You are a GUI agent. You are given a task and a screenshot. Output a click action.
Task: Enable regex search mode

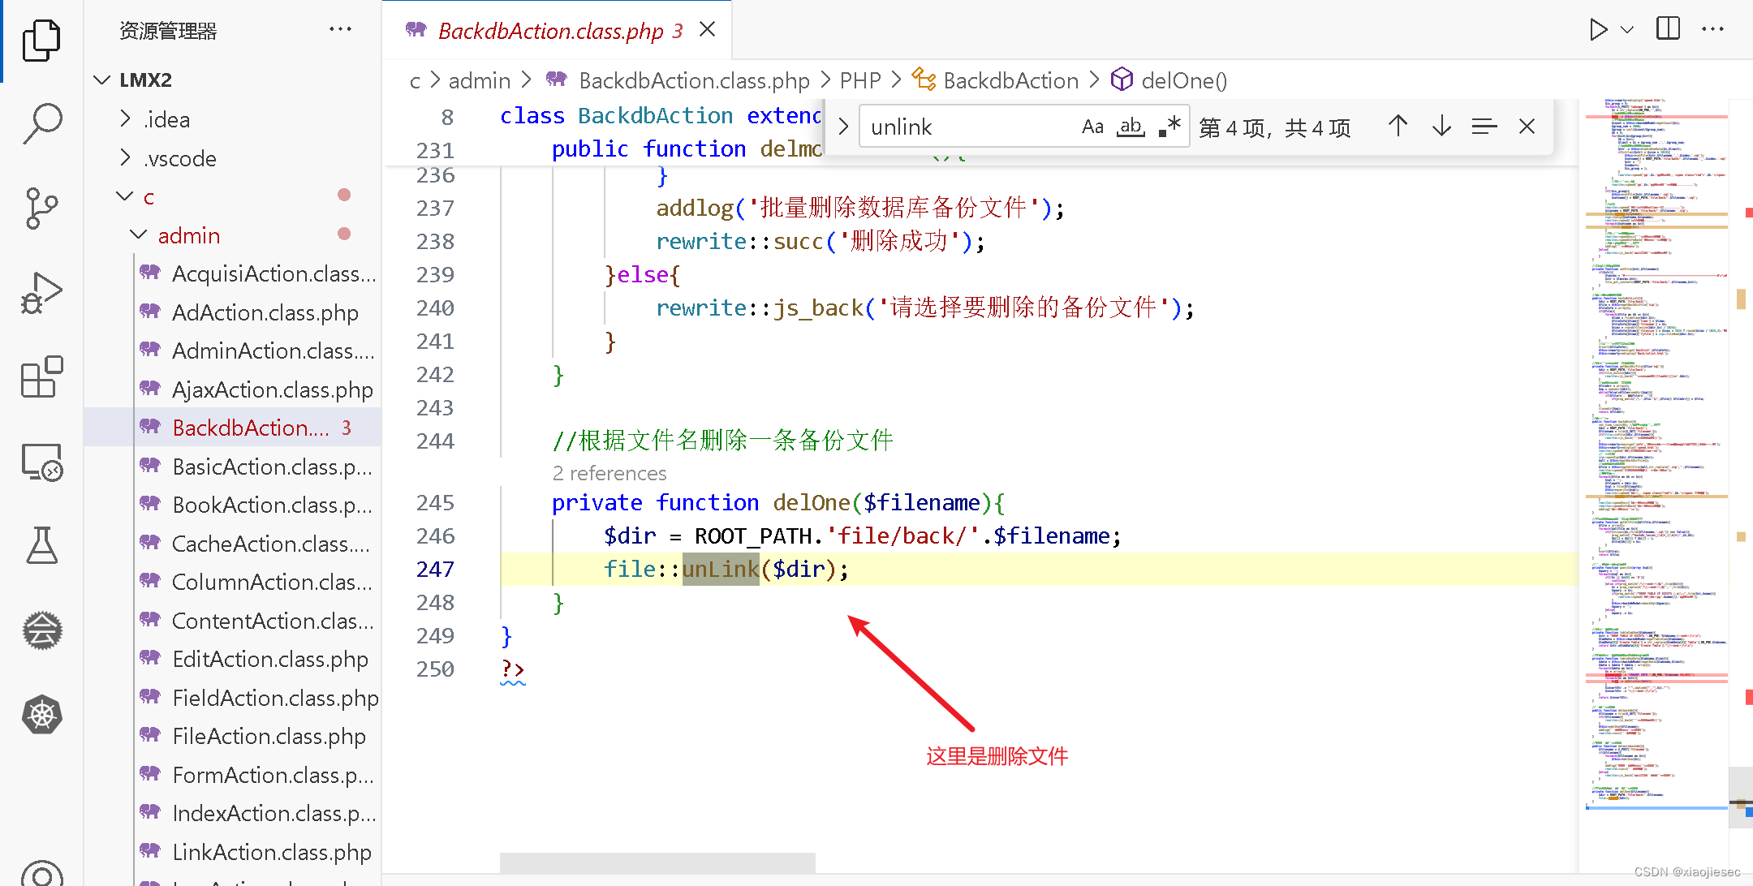[x=1169, y=126]
